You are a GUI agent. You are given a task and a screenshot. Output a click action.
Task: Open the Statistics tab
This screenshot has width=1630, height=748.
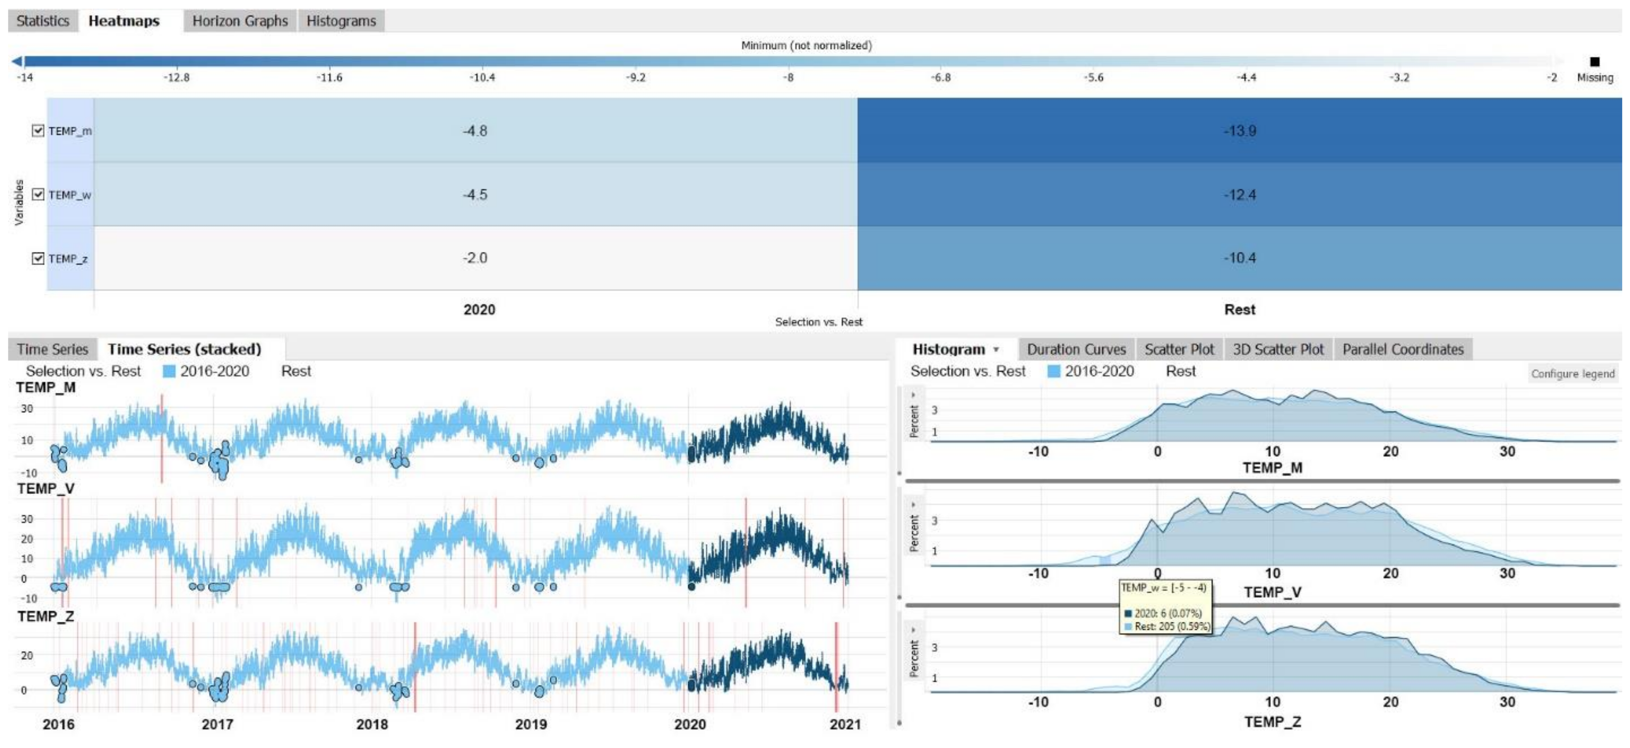[42, 21]
